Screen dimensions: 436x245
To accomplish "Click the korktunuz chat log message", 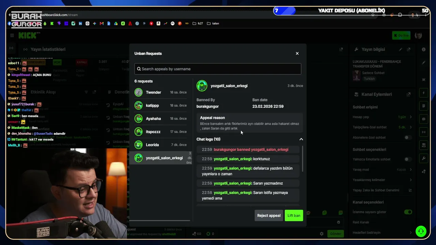I will (248, 159).
